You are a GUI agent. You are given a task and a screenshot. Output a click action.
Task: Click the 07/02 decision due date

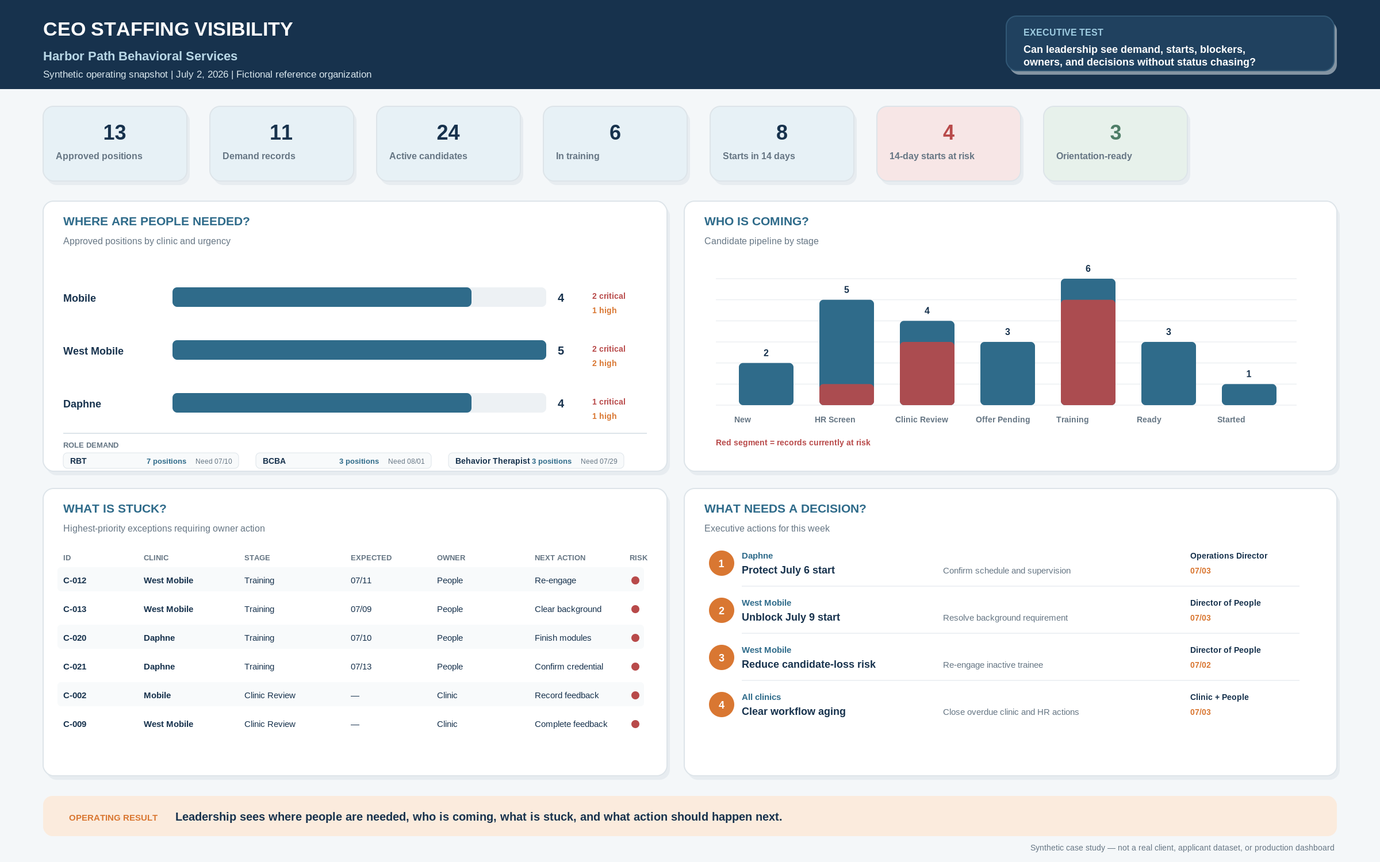[x=1201, y=665]
